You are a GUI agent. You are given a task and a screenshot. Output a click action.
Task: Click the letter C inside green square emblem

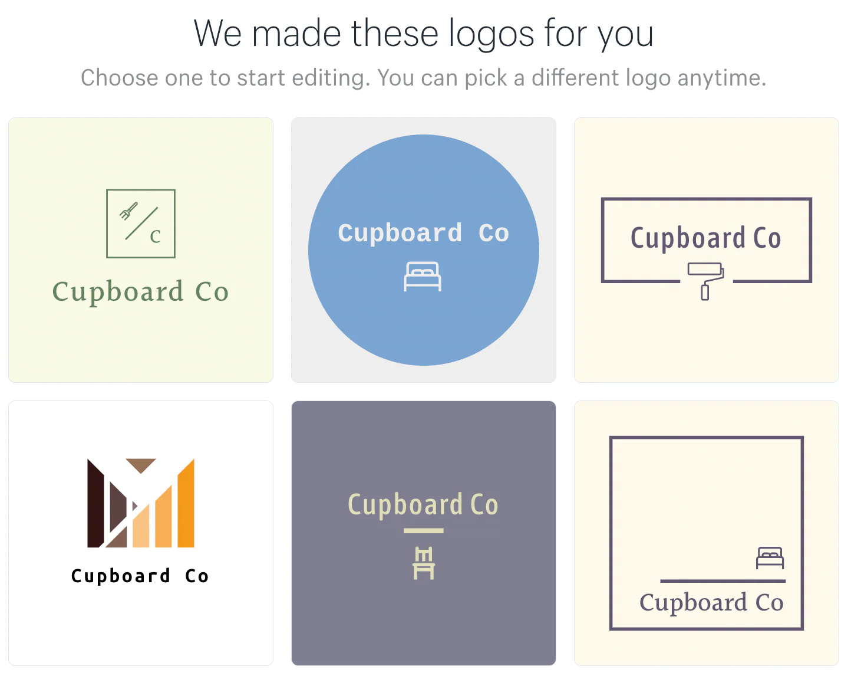[155, 237]
